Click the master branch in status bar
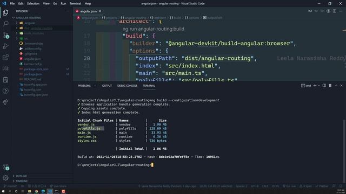 (x=10, y=186)
